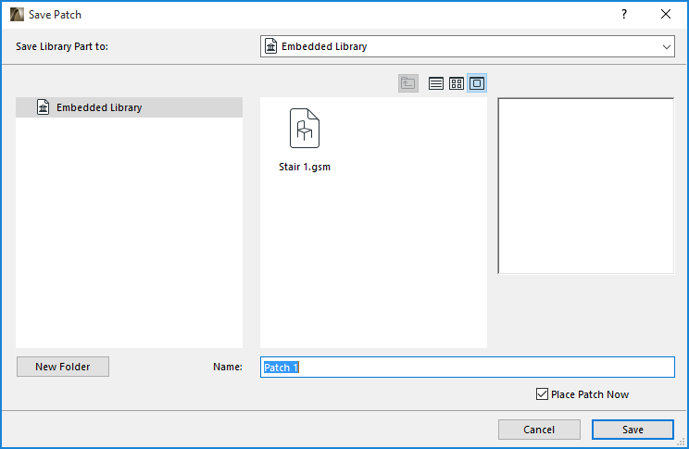Click the New Folder button

point(63,367)
